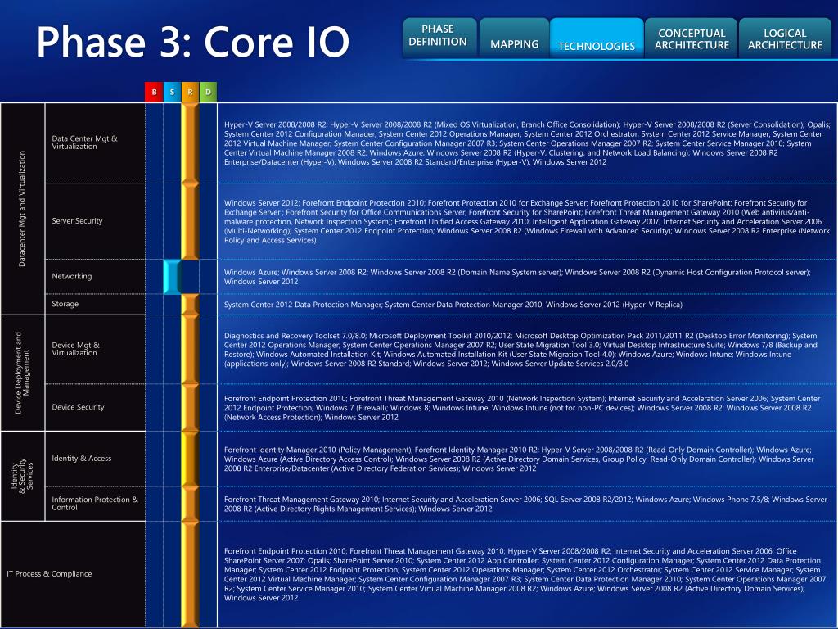Screen dimensions: 838x629
Task: Go to the Logical Architecture tab
Action: pos(785,37)
